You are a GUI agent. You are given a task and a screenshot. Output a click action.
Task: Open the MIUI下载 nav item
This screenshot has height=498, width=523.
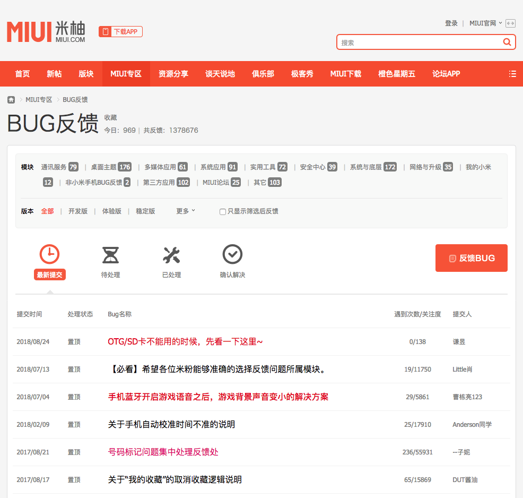(346, 74)
